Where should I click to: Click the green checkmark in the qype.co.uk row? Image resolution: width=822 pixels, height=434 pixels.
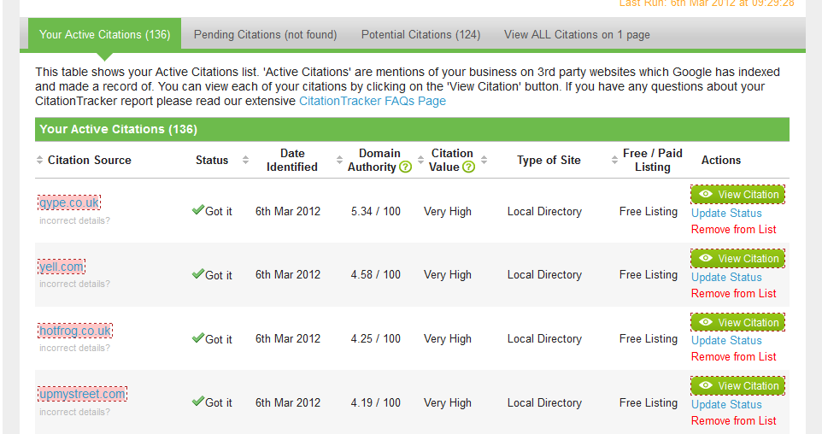[197, 210]
